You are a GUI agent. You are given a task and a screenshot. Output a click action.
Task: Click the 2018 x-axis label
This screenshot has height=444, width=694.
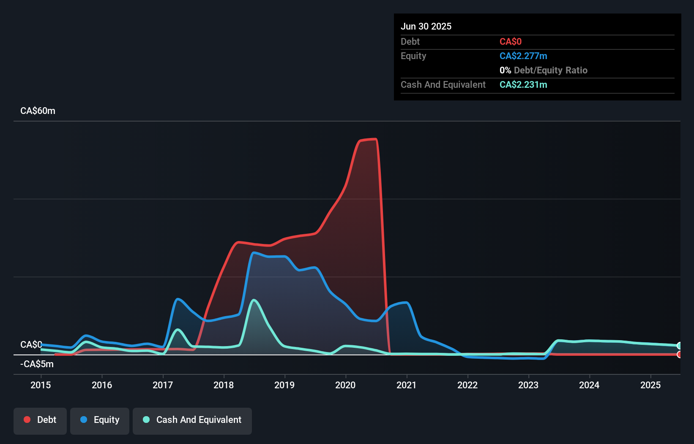pyautogui.click(x=224, y=385)
